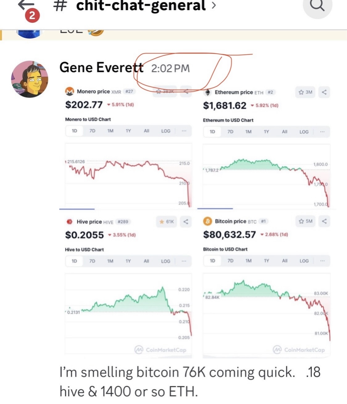Tap the Hive 61K star watchlist icon
The height and width of the screenshot is (404, 347).
click(167, 222)
